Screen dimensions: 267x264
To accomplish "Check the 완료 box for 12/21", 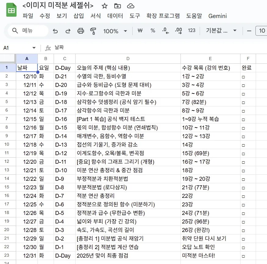I will 243,171.
